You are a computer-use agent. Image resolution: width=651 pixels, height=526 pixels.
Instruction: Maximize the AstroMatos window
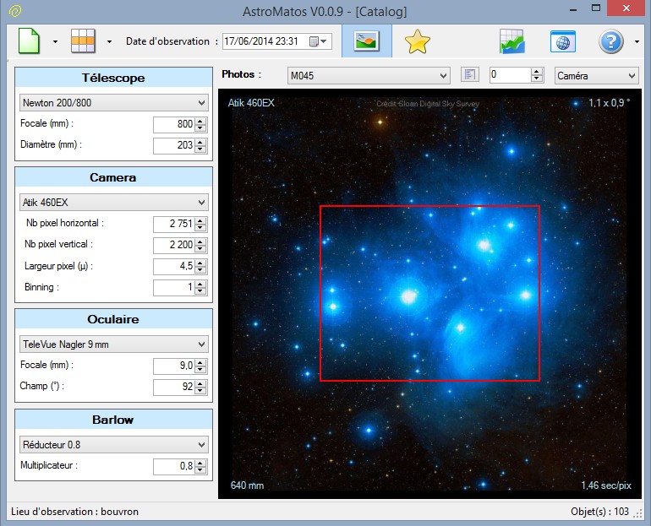coord(596,8)
